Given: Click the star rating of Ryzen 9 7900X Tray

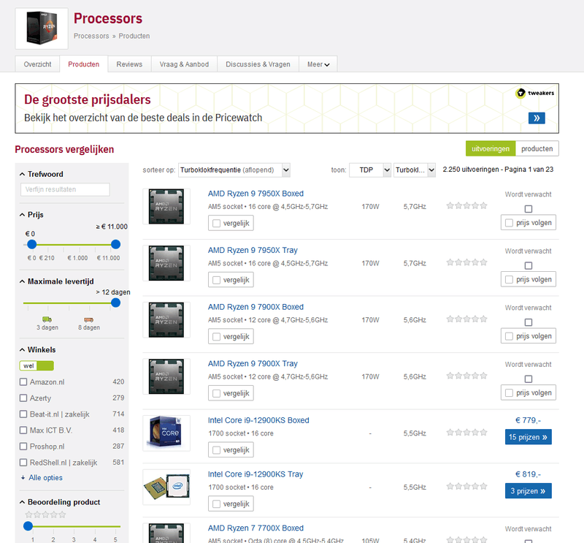Looking at the screenshot, I should 466,376.
